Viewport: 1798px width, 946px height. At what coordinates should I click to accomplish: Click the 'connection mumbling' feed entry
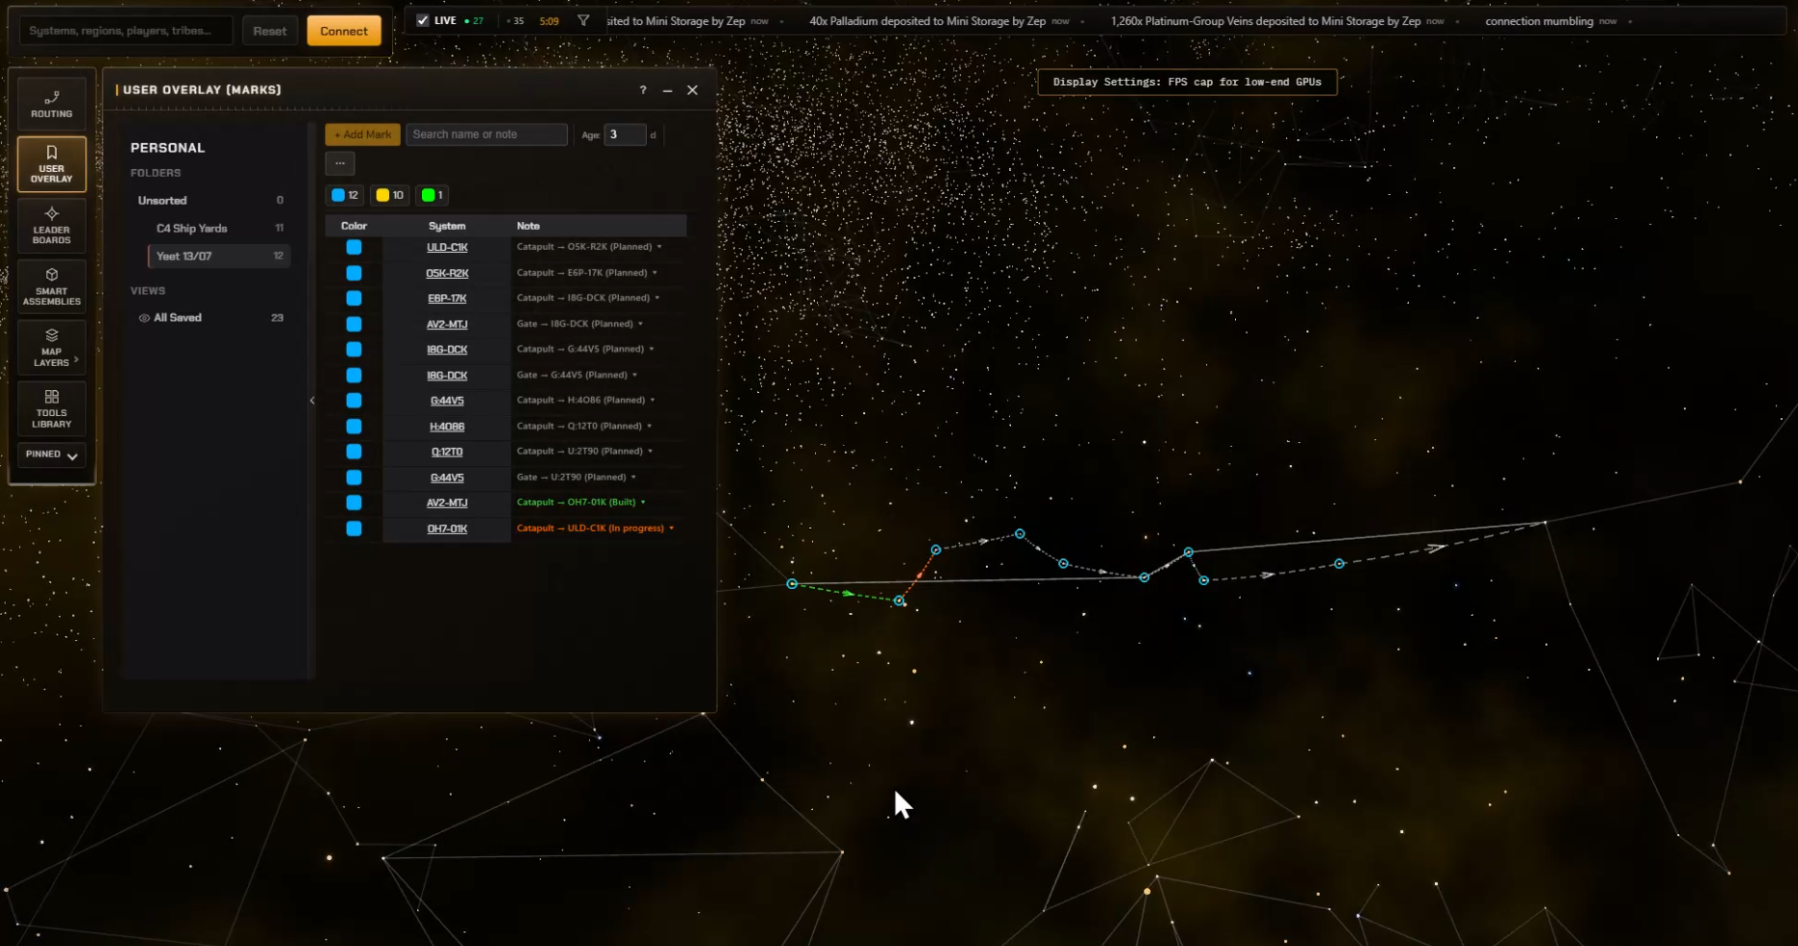(1552, 21)
